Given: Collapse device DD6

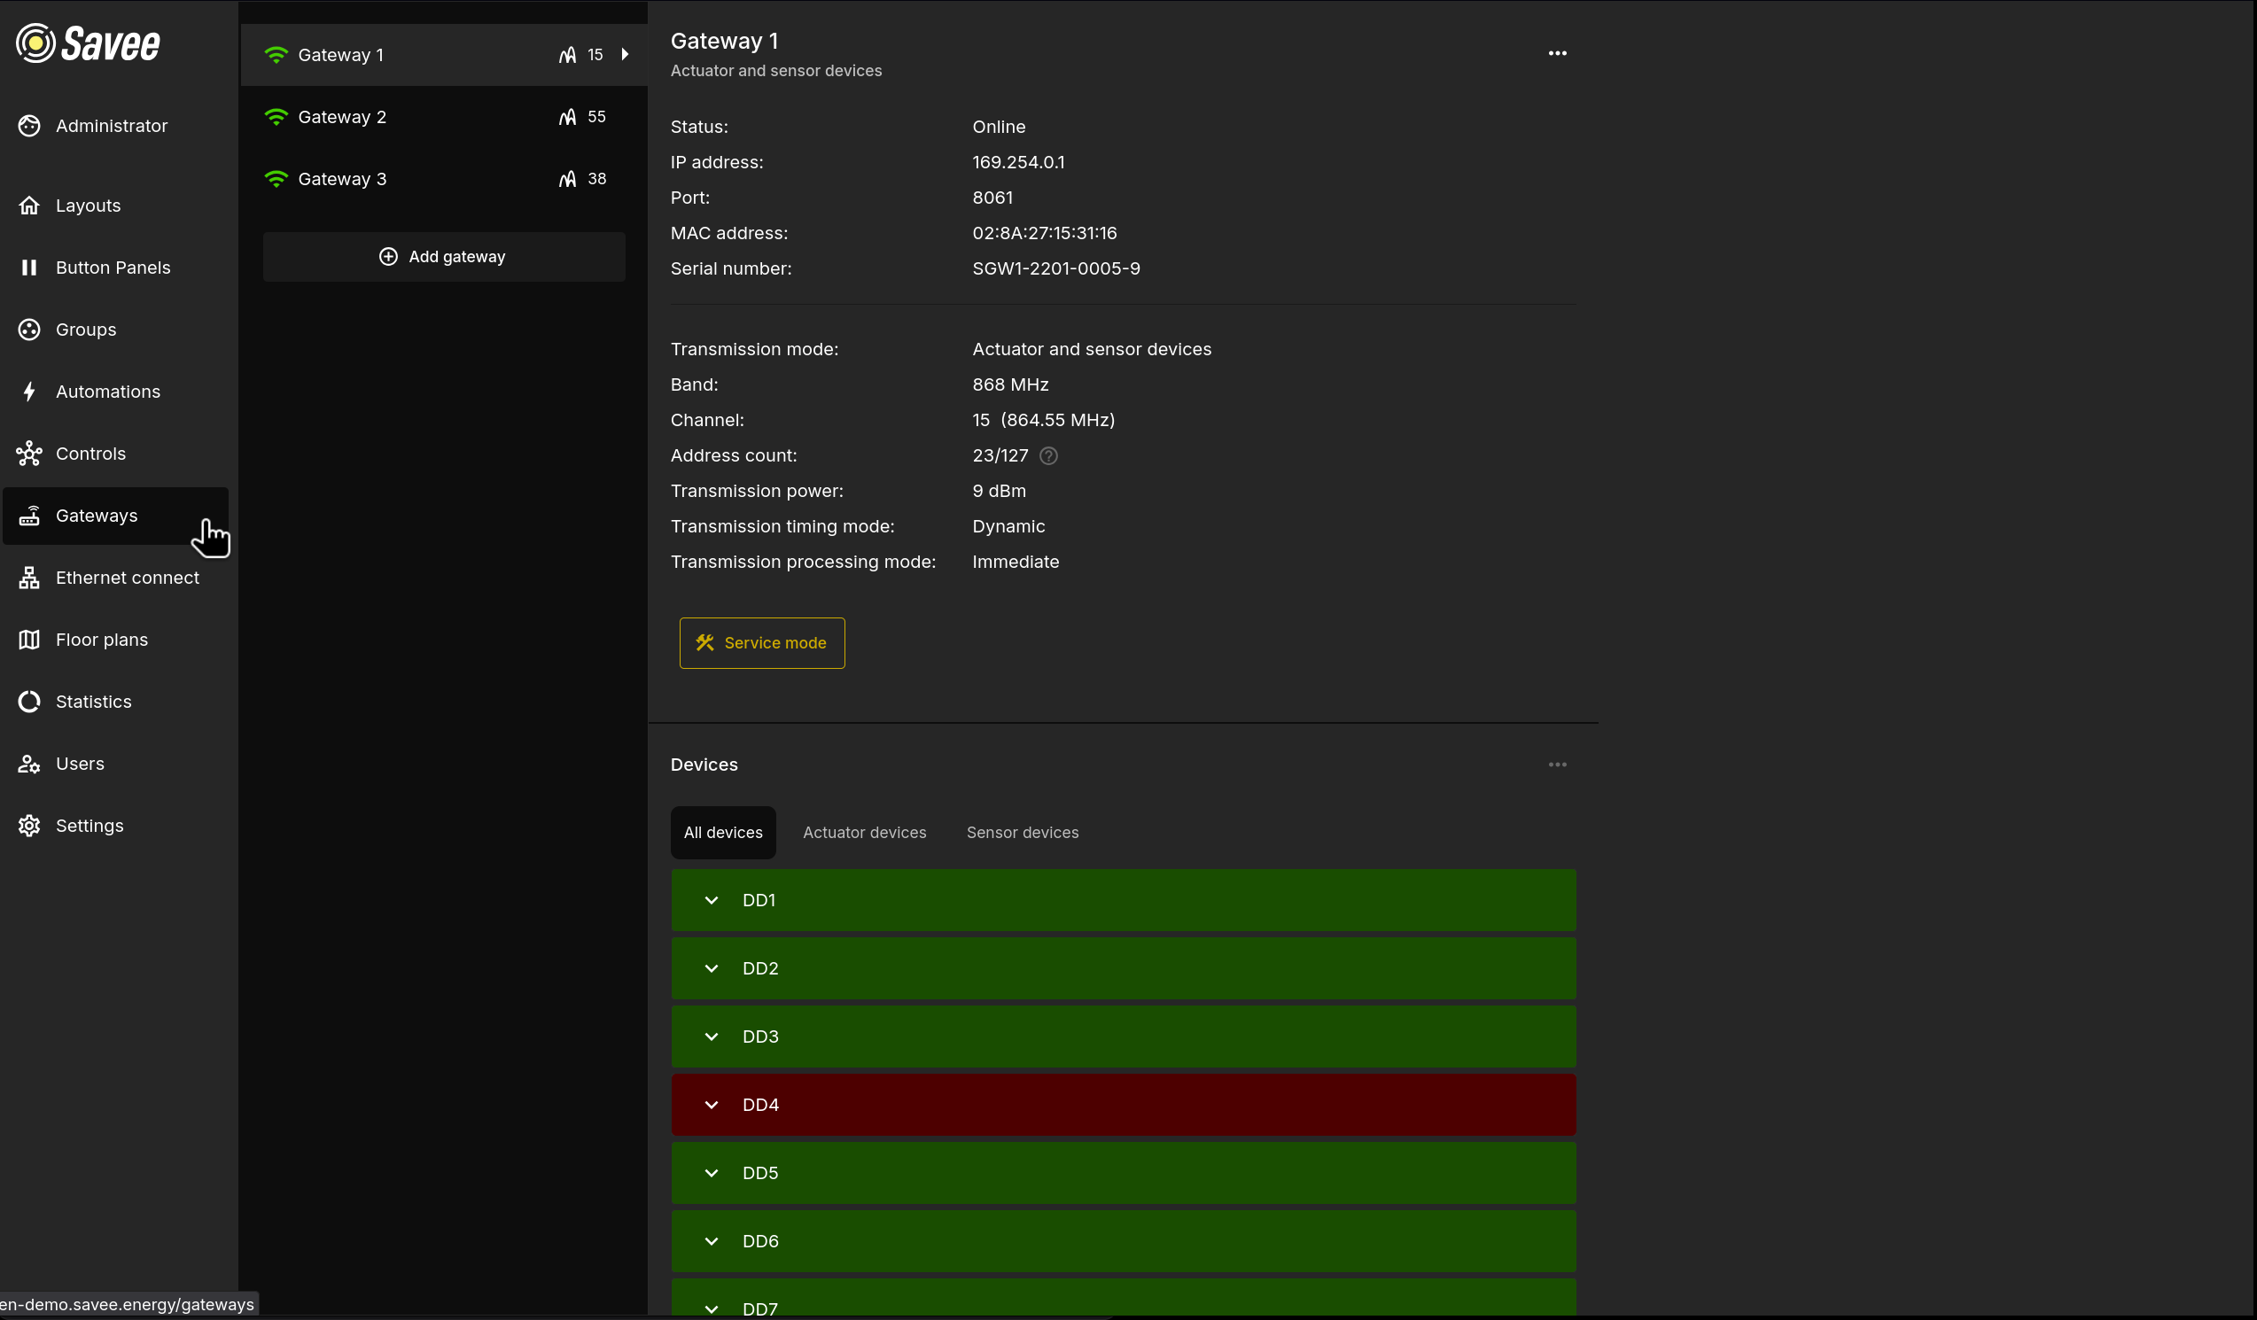Looking at the screenshot, I should pyautogui.click(x=712, y=1241).
